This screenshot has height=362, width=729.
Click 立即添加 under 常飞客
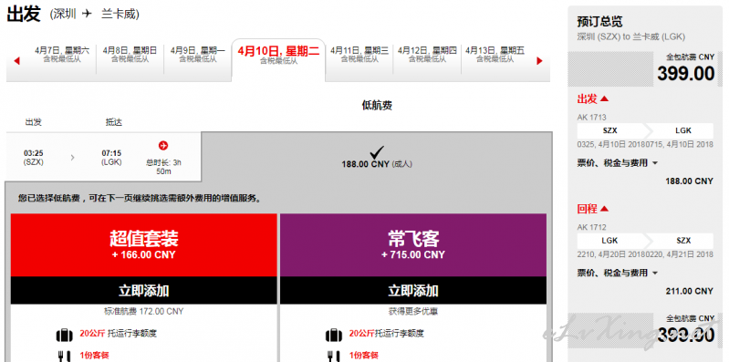[x=412, y=291]
